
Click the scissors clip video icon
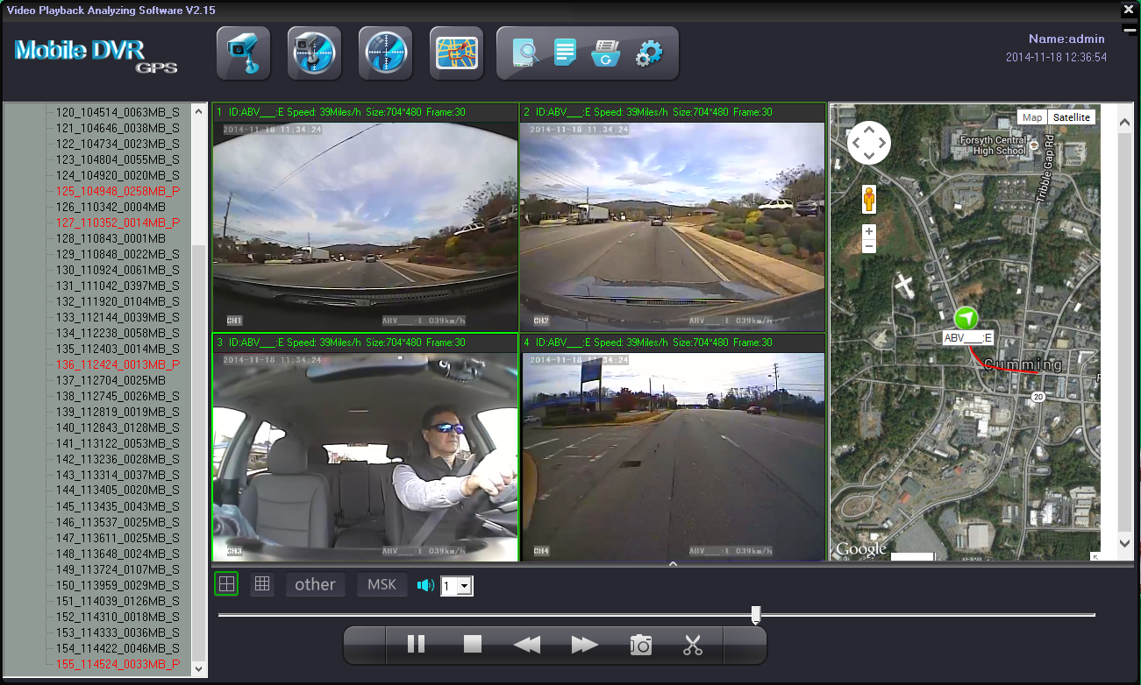pyautogui.click(x=693, y=646)
